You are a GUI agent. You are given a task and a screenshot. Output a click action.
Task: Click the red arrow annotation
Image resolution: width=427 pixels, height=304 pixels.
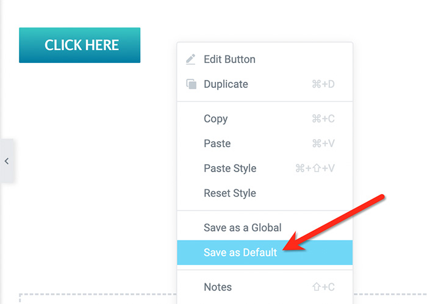pyautogui.click(x=334, y=223)
